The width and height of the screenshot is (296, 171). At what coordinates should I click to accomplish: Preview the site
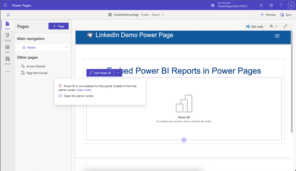268,15
